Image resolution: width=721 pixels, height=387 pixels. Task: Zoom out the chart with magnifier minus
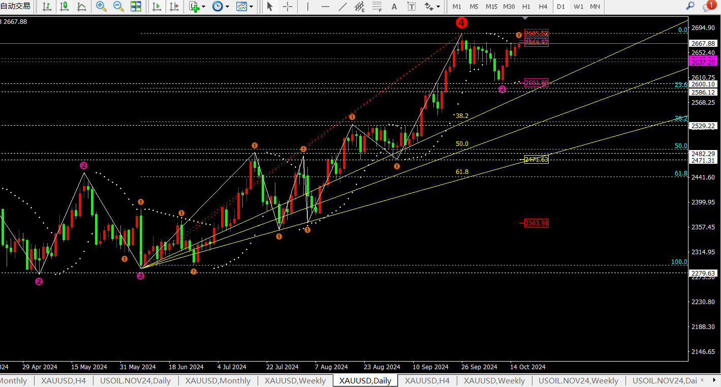(x=118, y=7)
